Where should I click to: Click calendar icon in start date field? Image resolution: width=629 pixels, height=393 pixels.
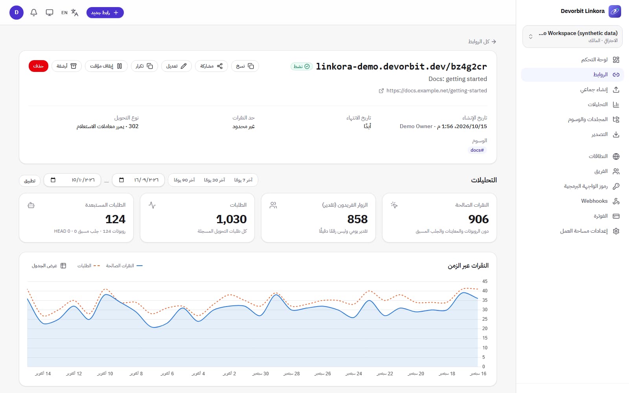121,180
